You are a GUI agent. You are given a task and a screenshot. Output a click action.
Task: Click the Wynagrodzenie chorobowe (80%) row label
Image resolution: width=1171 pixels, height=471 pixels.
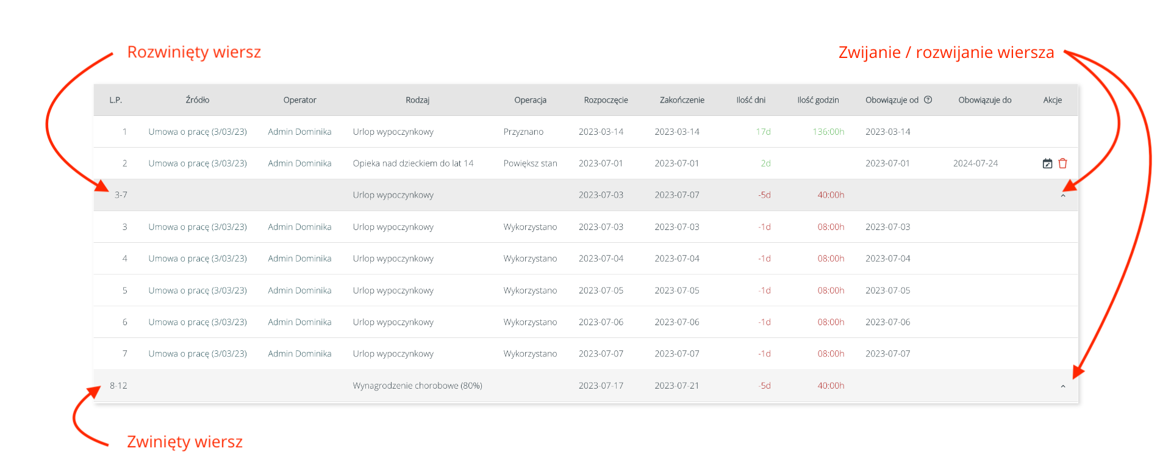[x=417, y=386]
